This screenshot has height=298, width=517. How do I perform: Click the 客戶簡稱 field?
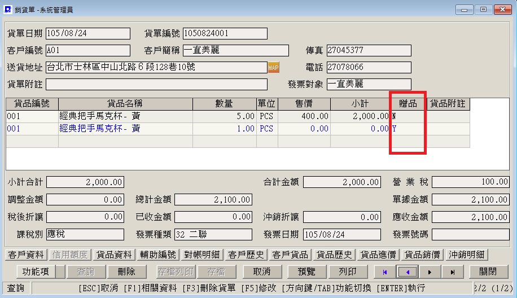(236, 50)
